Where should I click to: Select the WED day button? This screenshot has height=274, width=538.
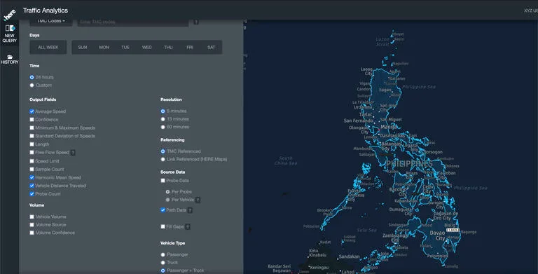147,48
